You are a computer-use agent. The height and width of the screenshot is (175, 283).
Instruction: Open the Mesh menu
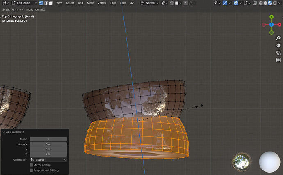[x=90, y=3]
